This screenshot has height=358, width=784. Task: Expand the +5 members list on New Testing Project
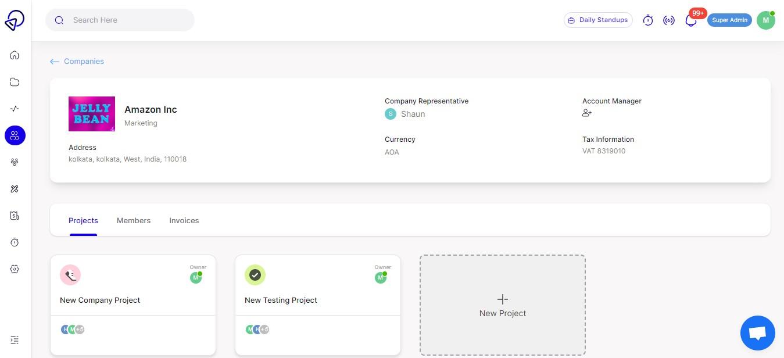click(x=265, y=329)
